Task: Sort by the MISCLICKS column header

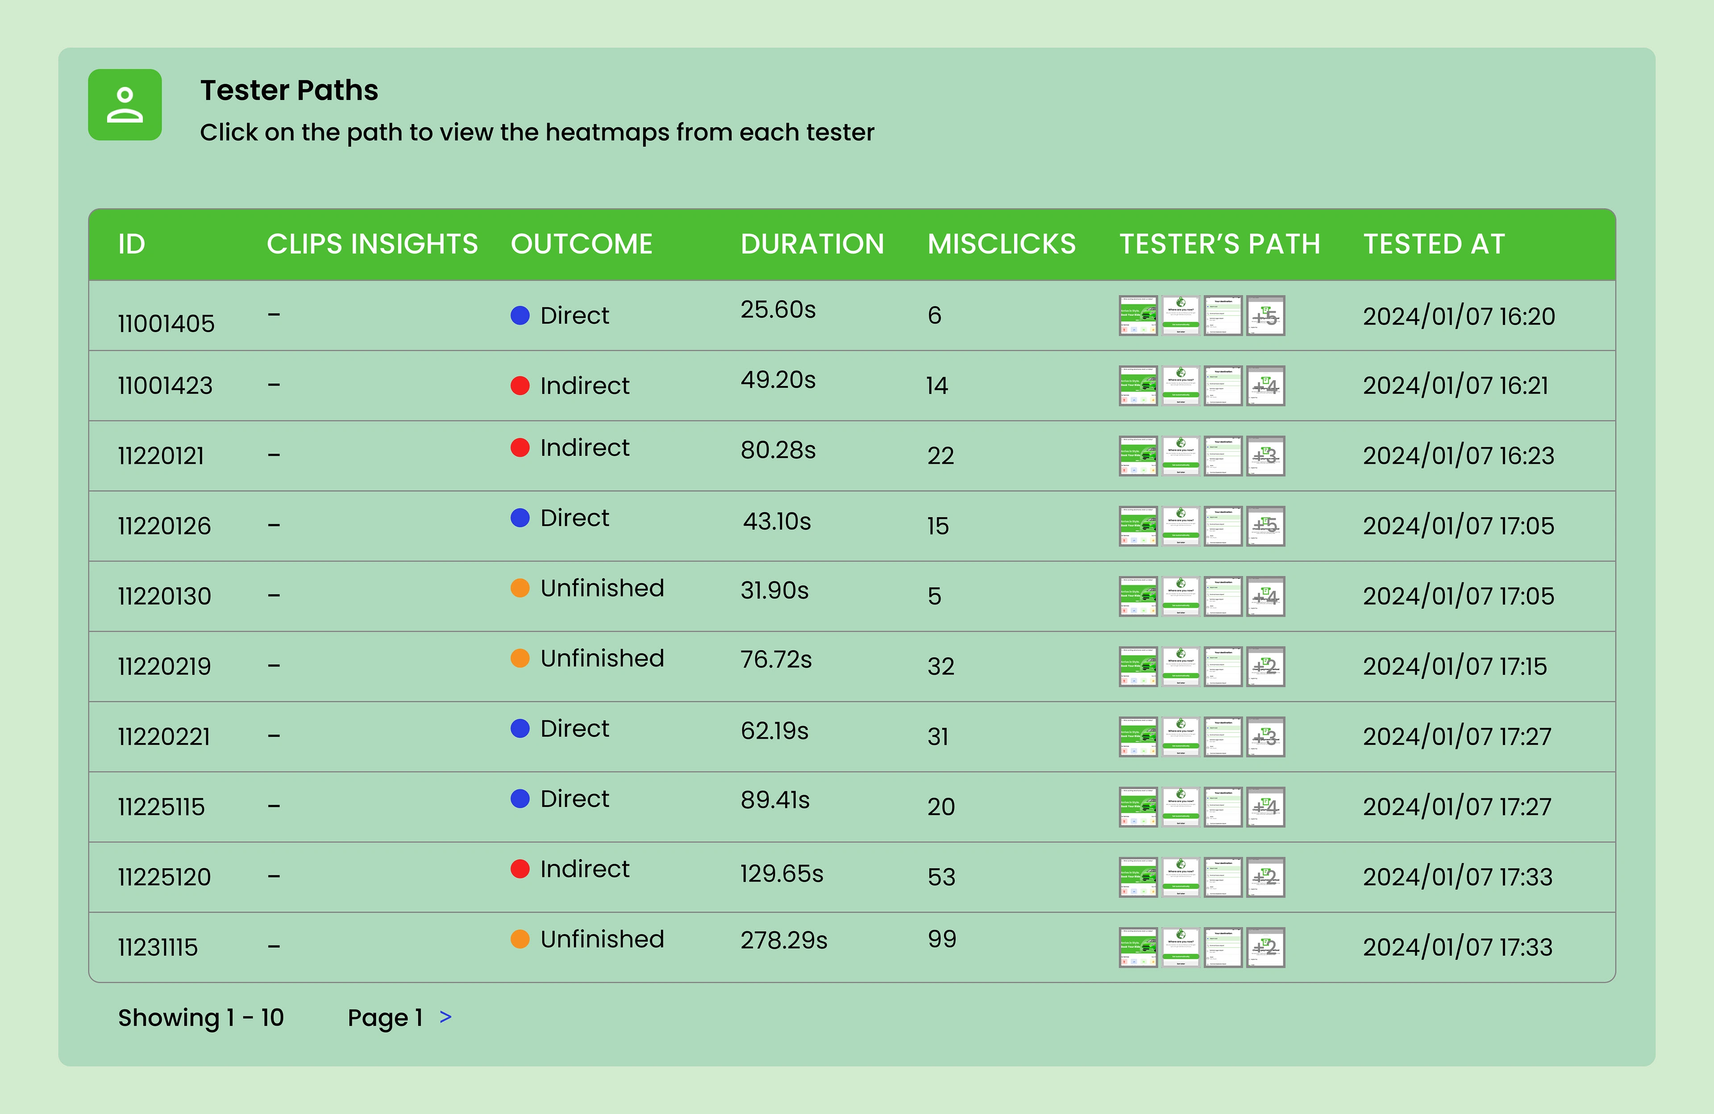Action: click(1001, 244)
